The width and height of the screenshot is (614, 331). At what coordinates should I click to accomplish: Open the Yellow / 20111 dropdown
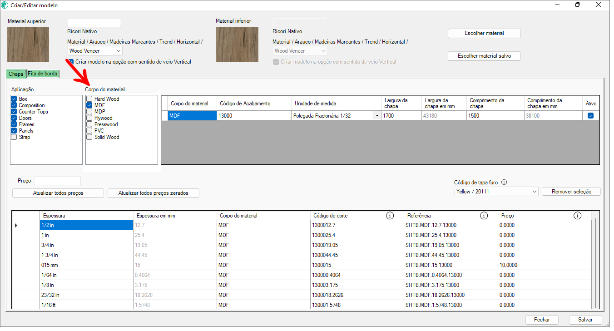496,192
